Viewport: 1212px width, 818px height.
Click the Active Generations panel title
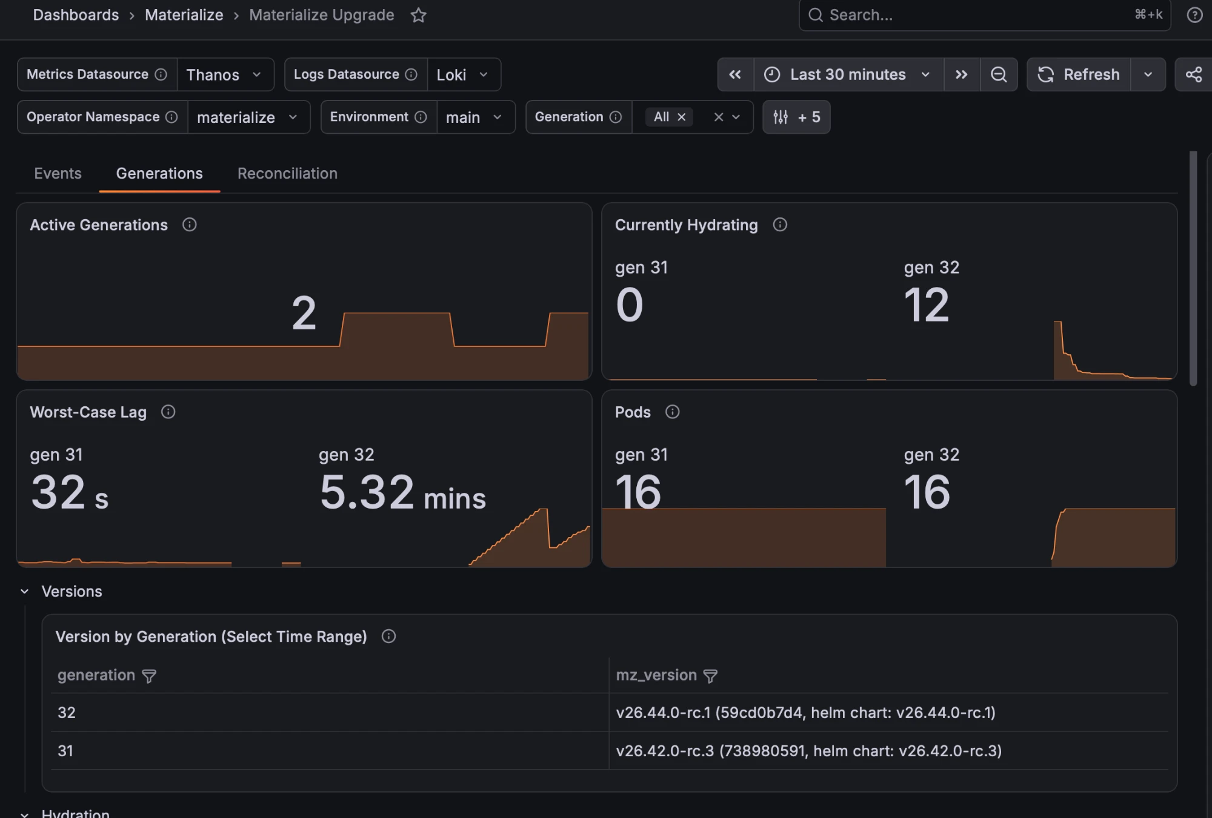pos(99,225)
